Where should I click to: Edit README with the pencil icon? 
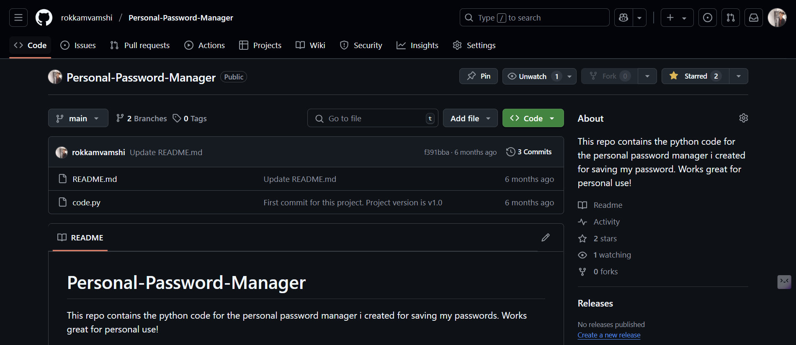pos(545,238)
